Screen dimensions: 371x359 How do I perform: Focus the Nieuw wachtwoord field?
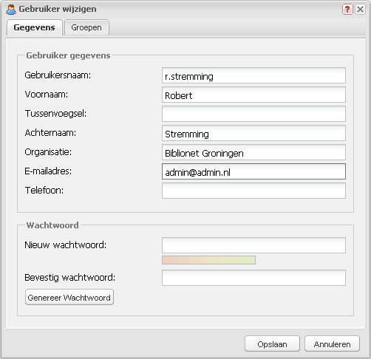pyautogui.click(x=253, y=245)
